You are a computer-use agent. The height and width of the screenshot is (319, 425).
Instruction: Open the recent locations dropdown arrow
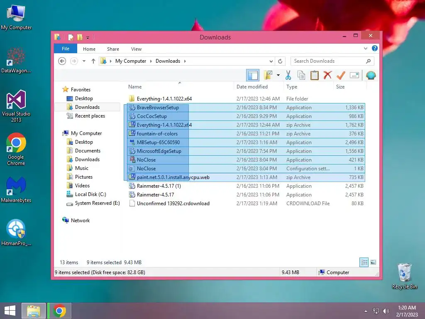pos(84,61)
